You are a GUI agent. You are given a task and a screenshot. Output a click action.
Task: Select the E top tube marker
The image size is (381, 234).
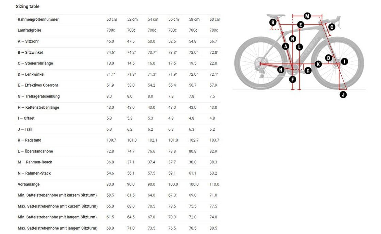pyautogui.click(x=301, y=24)
